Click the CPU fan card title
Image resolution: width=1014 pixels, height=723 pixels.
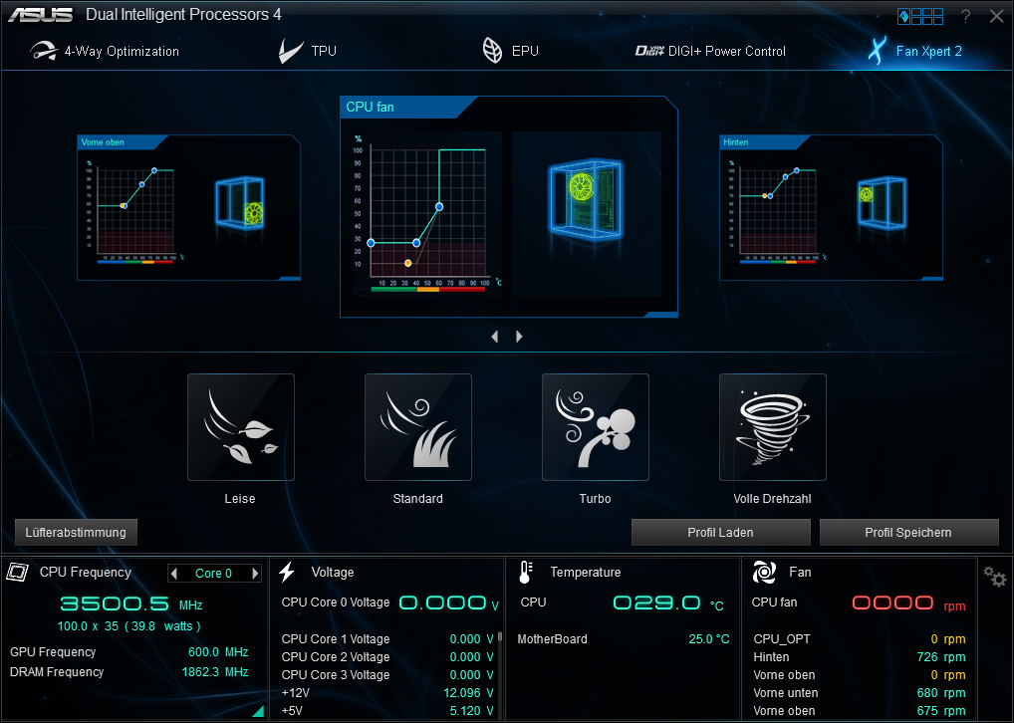coord(370,108)
